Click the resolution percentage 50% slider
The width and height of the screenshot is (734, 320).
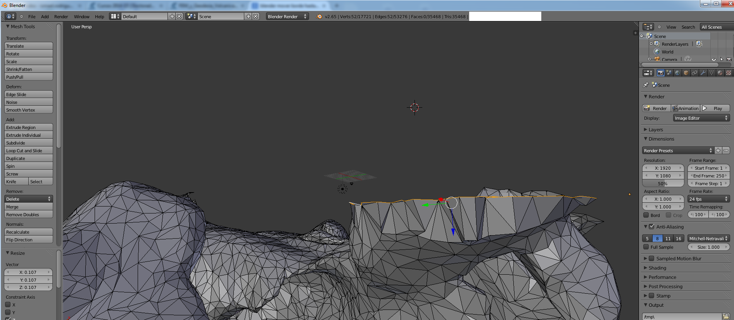tap(663, 183)
